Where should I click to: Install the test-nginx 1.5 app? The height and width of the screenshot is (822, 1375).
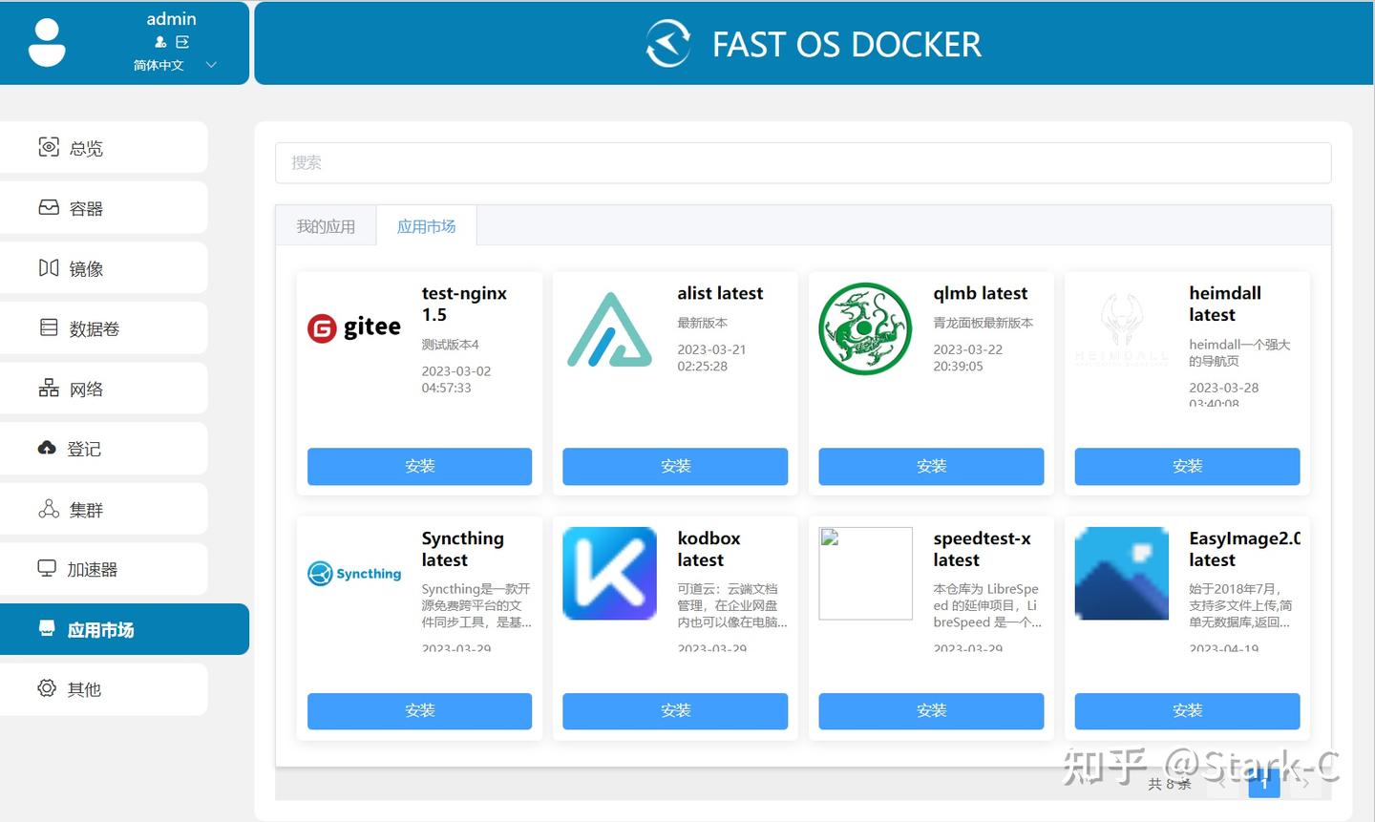click(420, 466)
